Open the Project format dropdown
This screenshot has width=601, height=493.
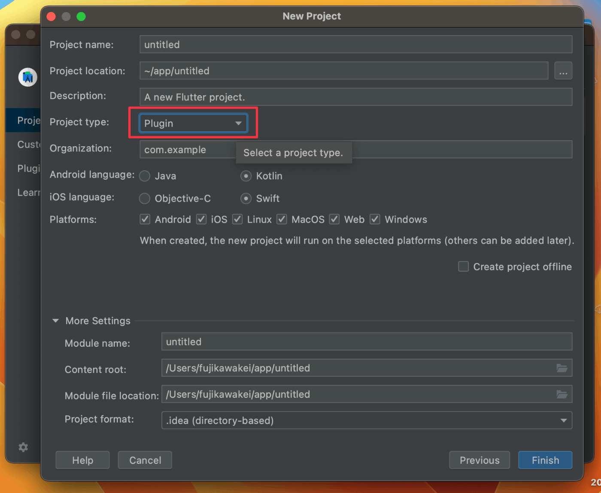pyautogui.click(x=367, y=420)
